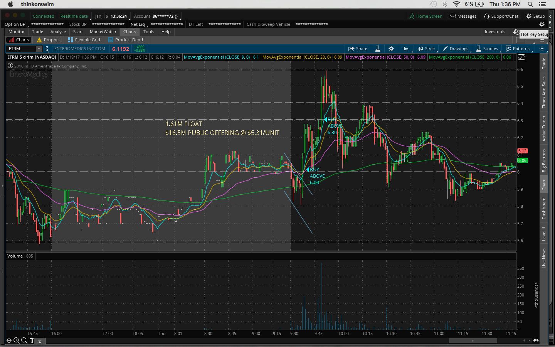Switch to the Analyze main tab
This screenshot has width=555, height=347.
[58, 32]
